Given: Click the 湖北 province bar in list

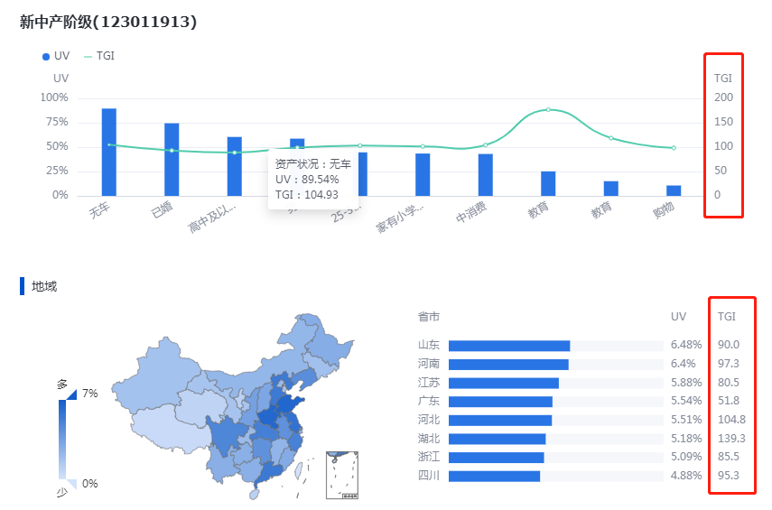Looking at the screenshot, I should pos(497,439).
